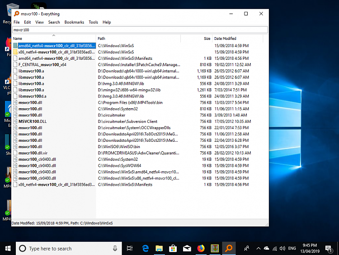Select msvcr100.dll in OCCWrapperDlls
The width and height of the screenshot is (339, 255).
[30, 128]
